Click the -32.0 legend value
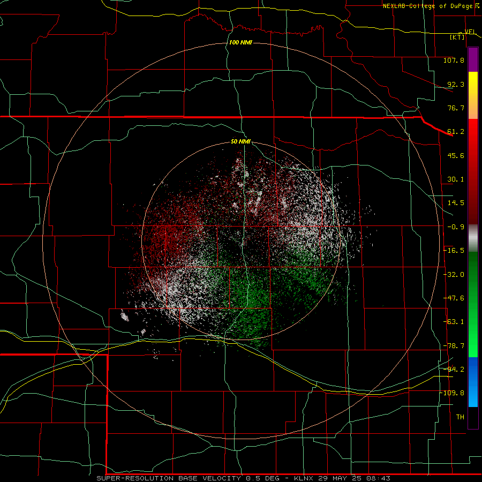The image size is (482, 482). point(454,275)
